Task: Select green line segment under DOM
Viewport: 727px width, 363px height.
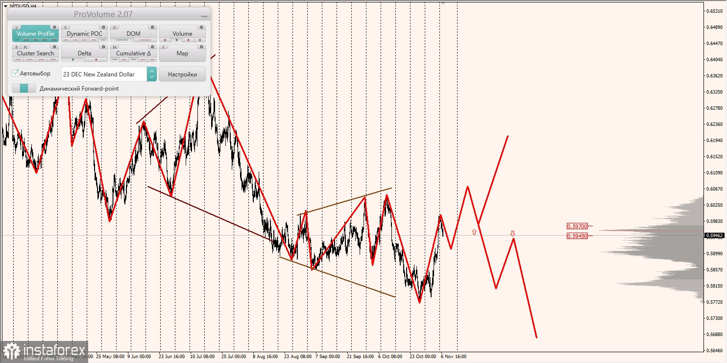Action: point(121,40)
